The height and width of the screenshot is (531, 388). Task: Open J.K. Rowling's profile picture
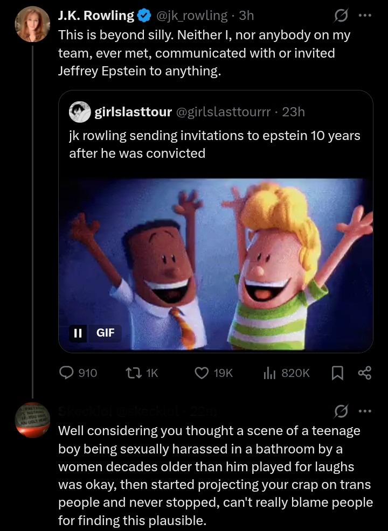(32, 25)
